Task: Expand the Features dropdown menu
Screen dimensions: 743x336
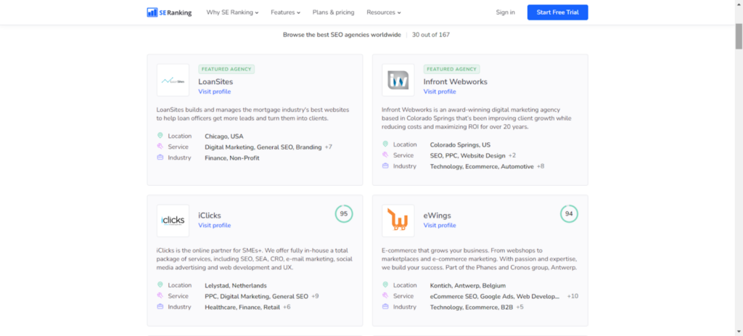Action: 286,12
